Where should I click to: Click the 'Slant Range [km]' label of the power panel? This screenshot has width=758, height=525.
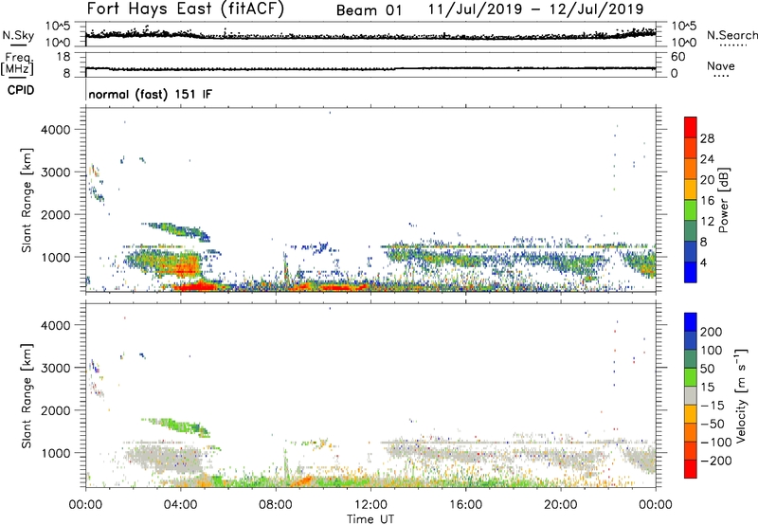tap(27, 200)
